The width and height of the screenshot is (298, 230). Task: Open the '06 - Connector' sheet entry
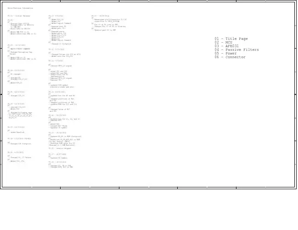click(x=230, y=57)
